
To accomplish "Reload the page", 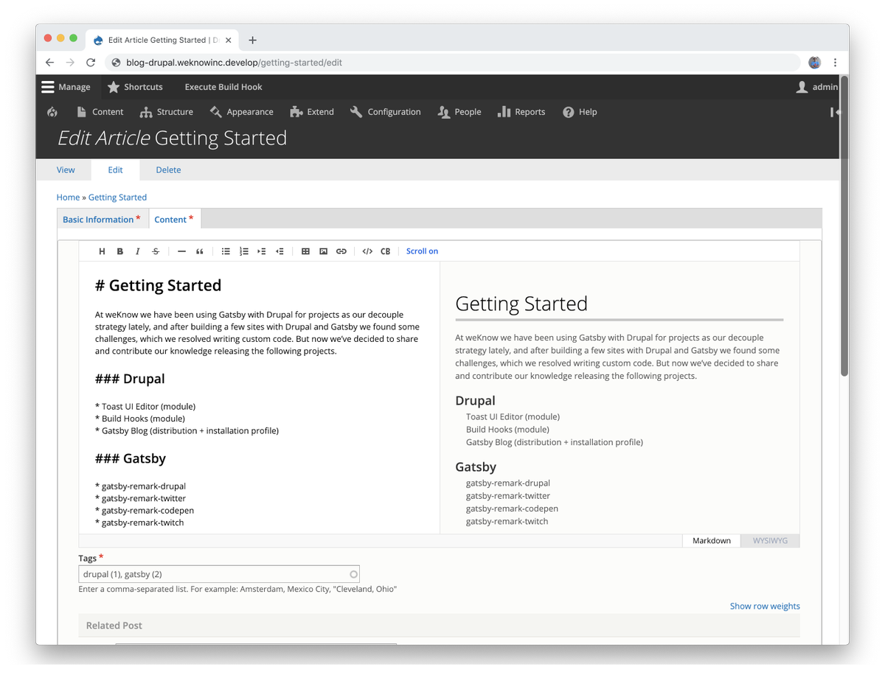I will click(91, 63).
